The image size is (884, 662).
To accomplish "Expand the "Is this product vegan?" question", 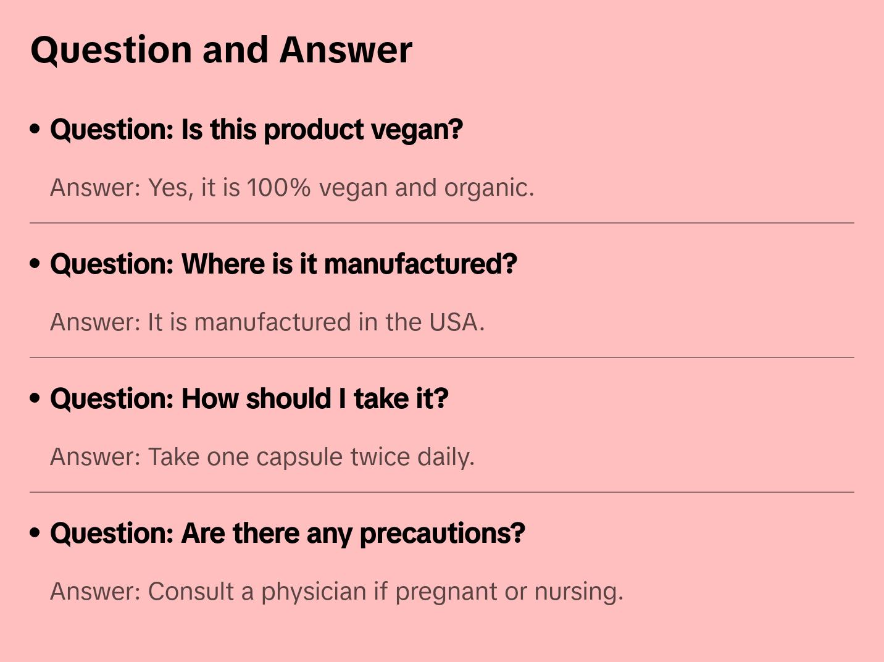I will point(256,130).
